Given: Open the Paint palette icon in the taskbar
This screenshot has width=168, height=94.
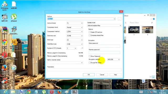Looking at the screenshot, I should (67, 92).
